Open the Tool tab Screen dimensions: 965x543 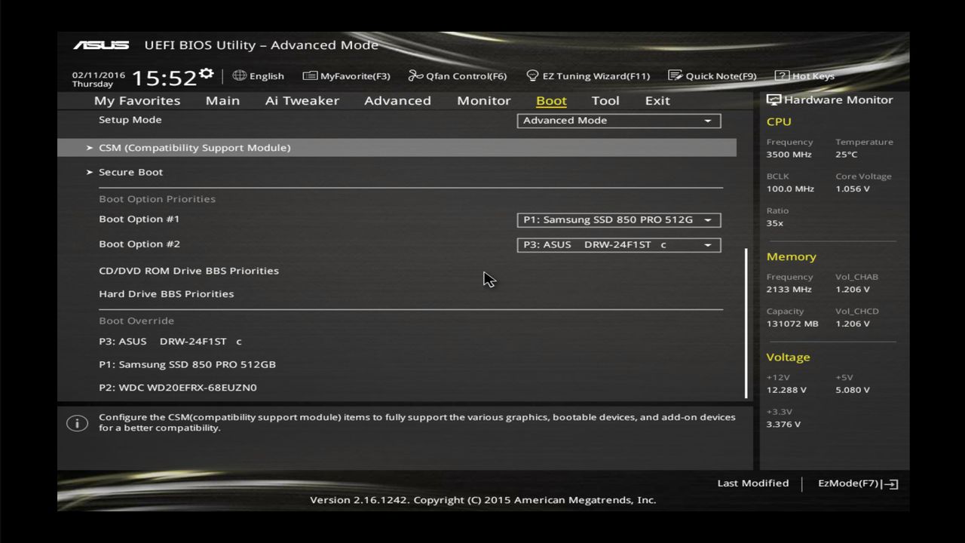tap(605, 100)
